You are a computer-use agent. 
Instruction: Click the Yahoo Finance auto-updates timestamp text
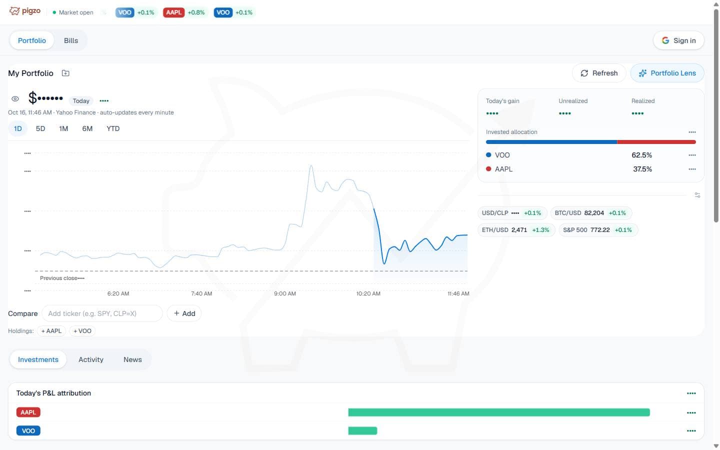(x=91, y=112)
